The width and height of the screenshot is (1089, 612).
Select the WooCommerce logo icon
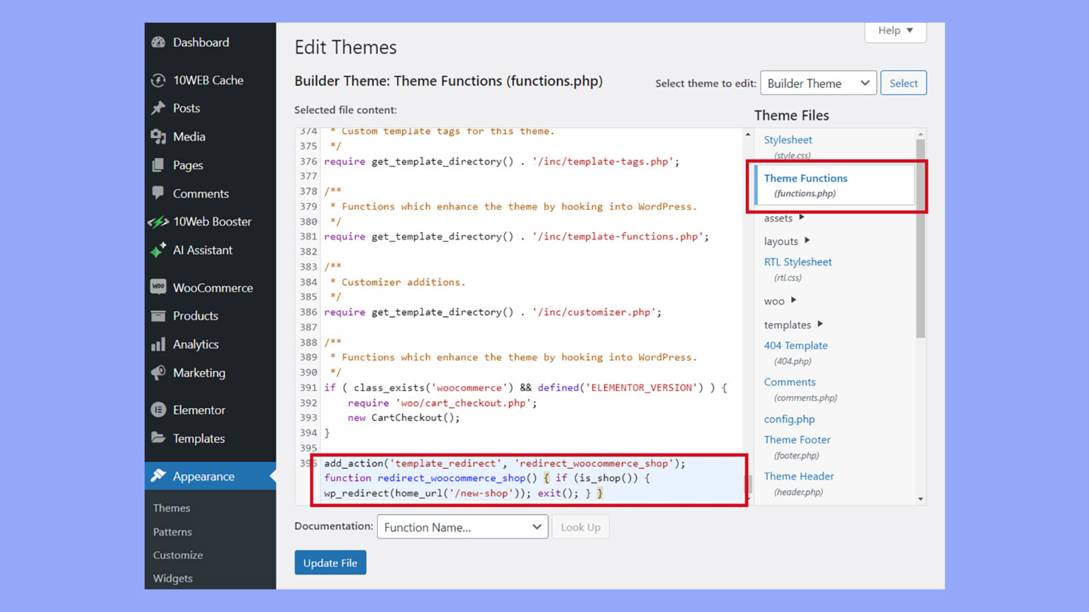pyautogui.click(x=157, y=287)
